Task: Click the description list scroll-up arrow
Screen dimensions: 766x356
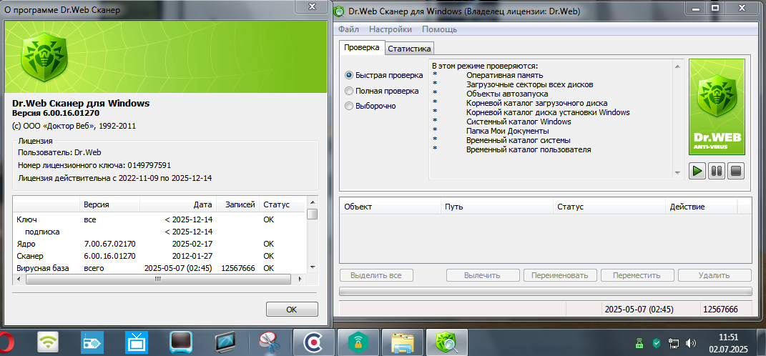Action: (x=677, y=66)
